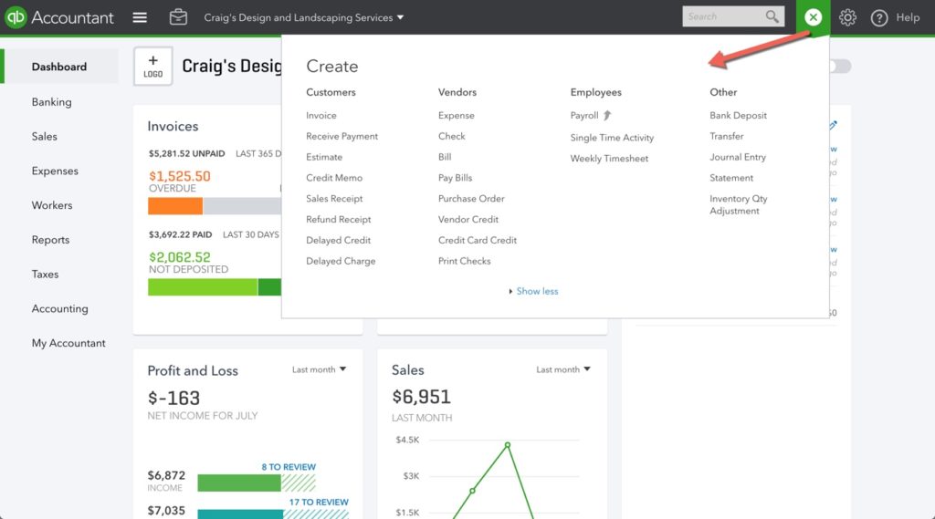Open the hamburger navigation menu icon
Screen dimensions: 935x519
click(x=140, y=17)
